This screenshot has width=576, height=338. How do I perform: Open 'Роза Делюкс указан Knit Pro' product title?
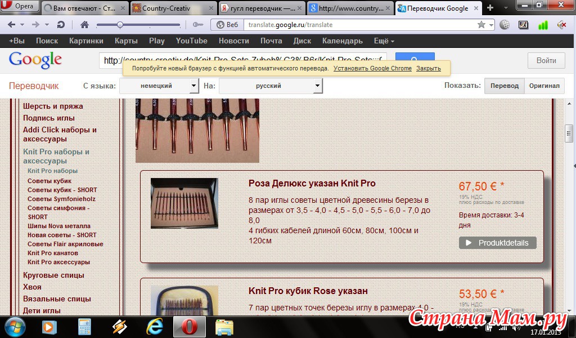pos(312,184)
